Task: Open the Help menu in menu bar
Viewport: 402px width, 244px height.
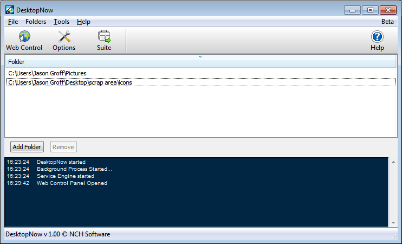Action: coord(83,22)
